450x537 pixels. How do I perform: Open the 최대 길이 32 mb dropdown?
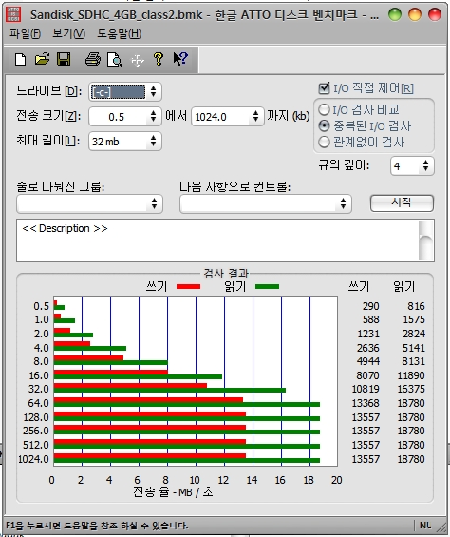125,141
